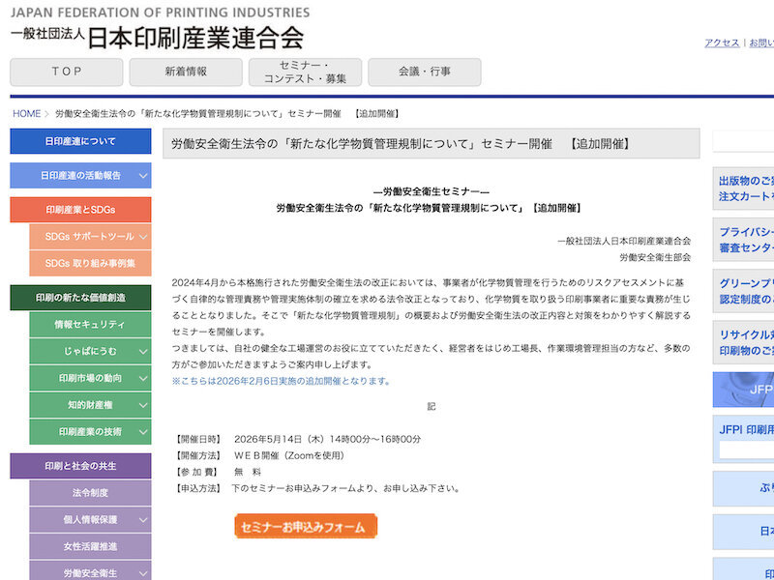Open the 新着情報 navigation tab
Screen dimensions: 774x580
point(186,72)
